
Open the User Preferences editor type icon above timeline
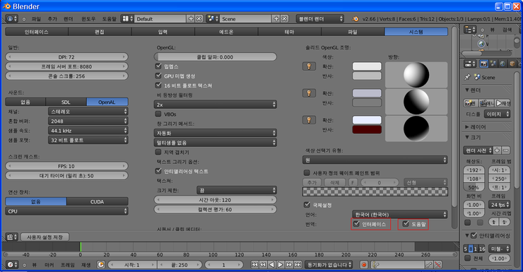(x=12, y=237)
